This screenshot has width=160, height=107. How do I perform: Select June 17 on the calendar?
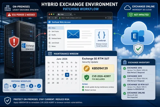pos(62,75)
